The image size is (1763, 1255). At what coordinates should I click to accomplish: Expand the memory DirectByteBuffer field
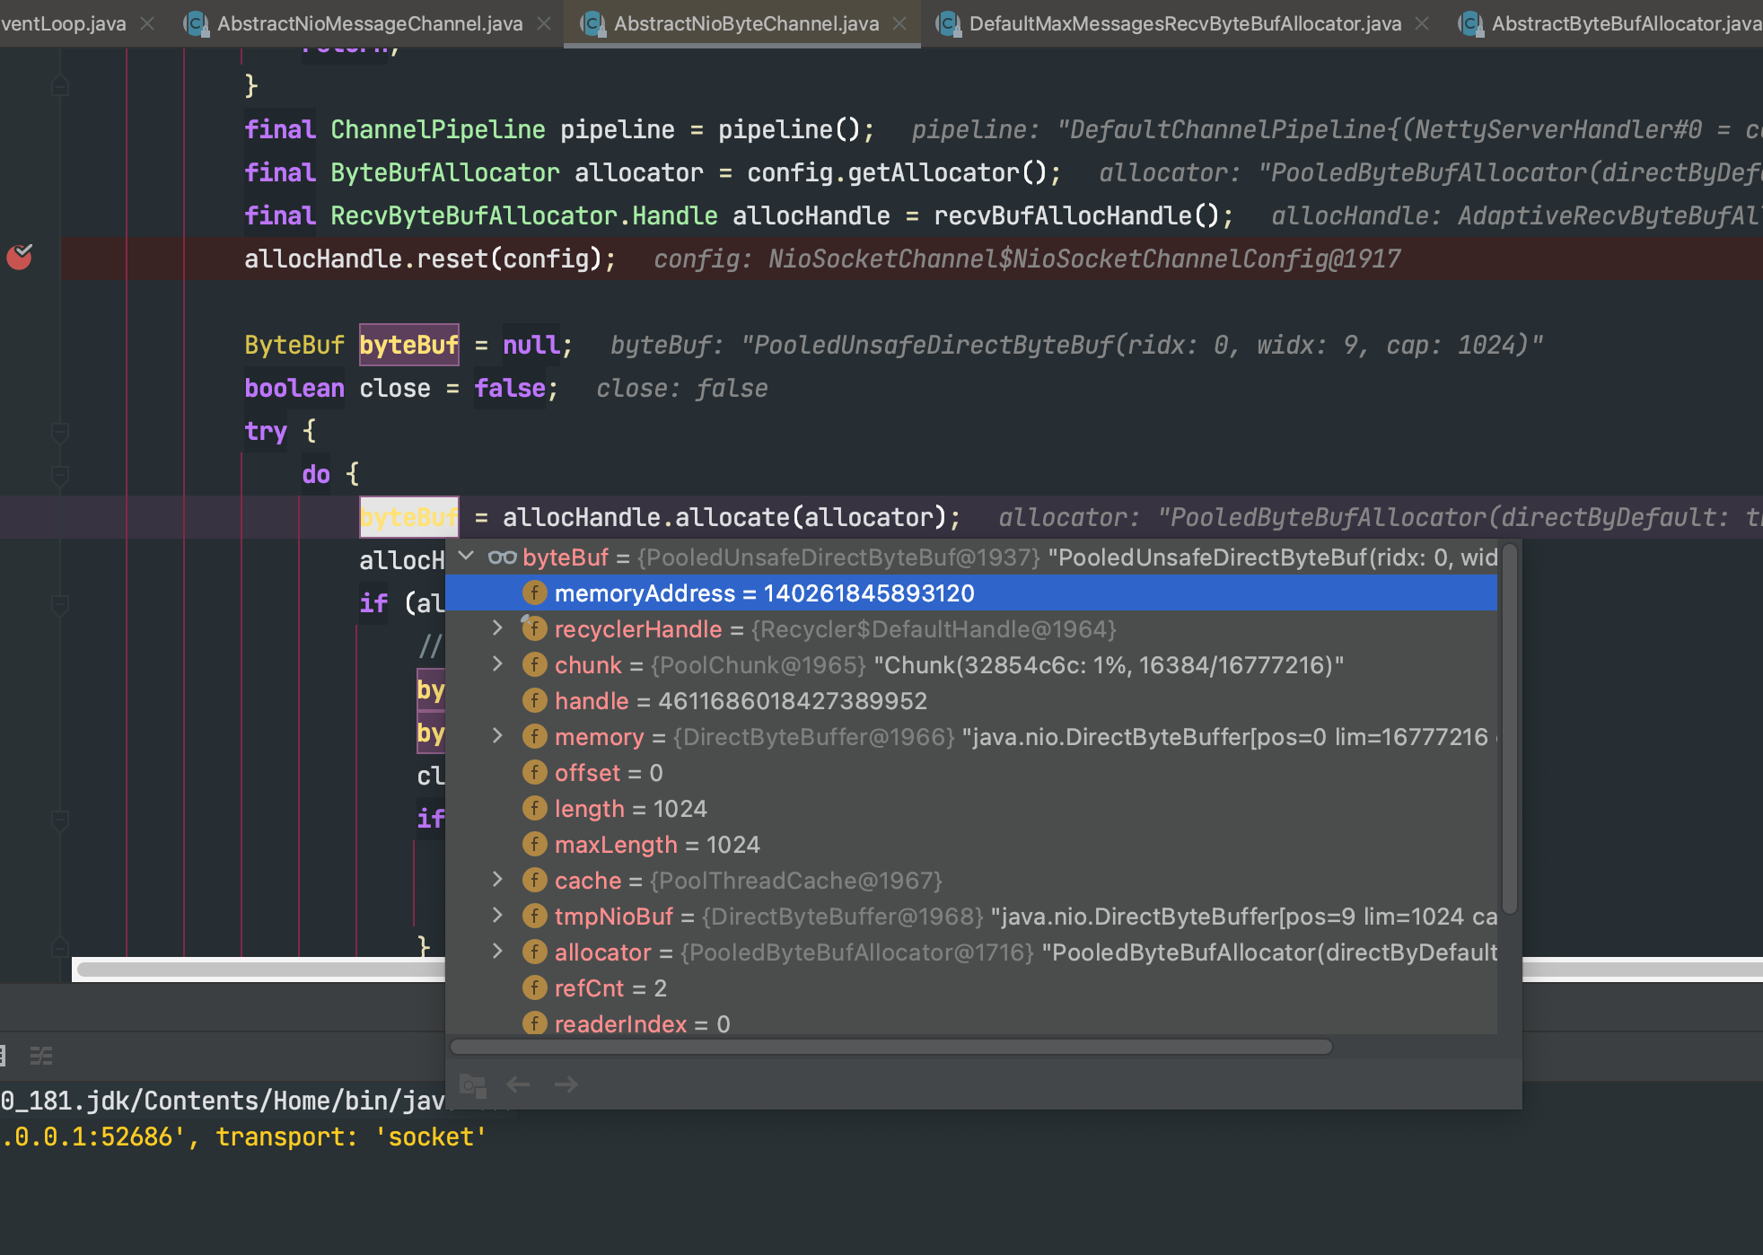pyautogui.click(x=498, y=736)
